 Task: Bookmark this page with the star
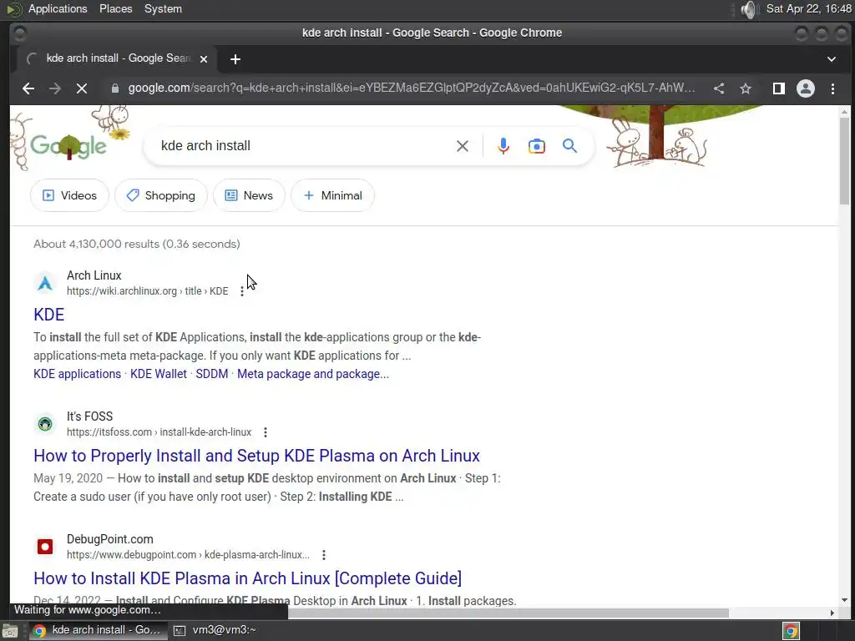coord(746,88)
